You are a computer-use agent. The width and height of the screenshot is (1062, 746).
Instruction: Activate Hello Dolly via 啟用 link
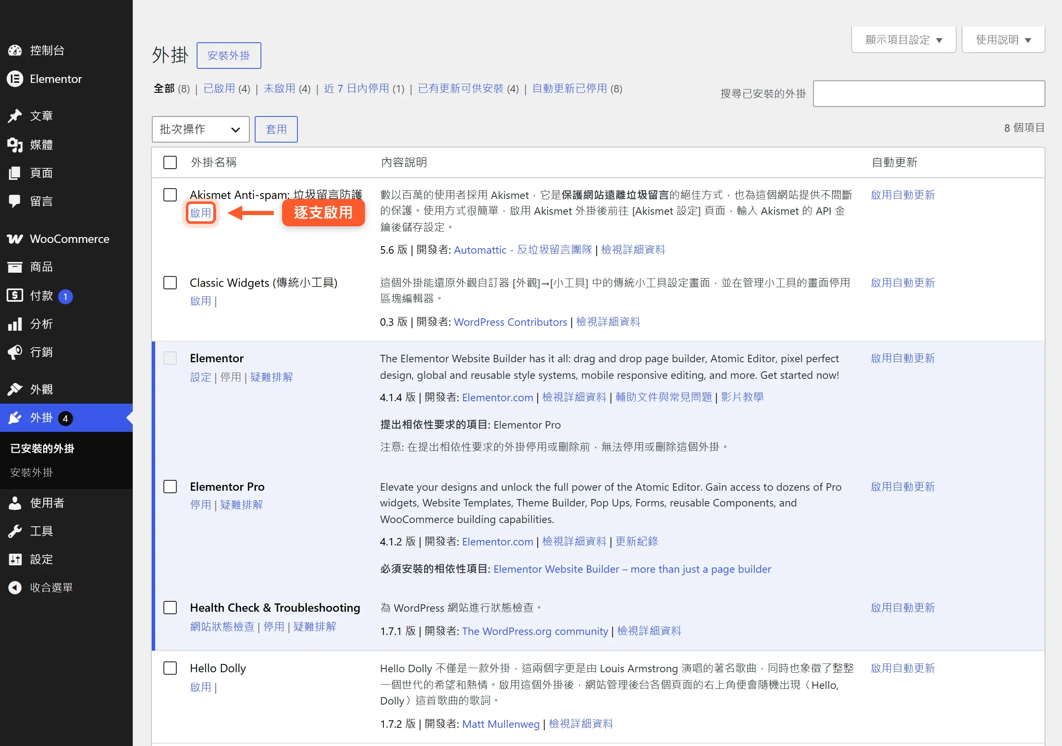[200, 687]
